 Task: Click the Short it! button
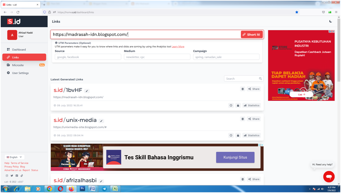coord(252,34)
